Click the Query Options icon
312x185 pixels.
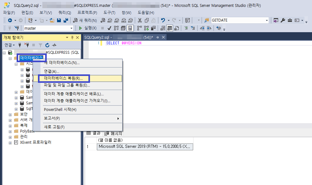(x=123, y=28)
